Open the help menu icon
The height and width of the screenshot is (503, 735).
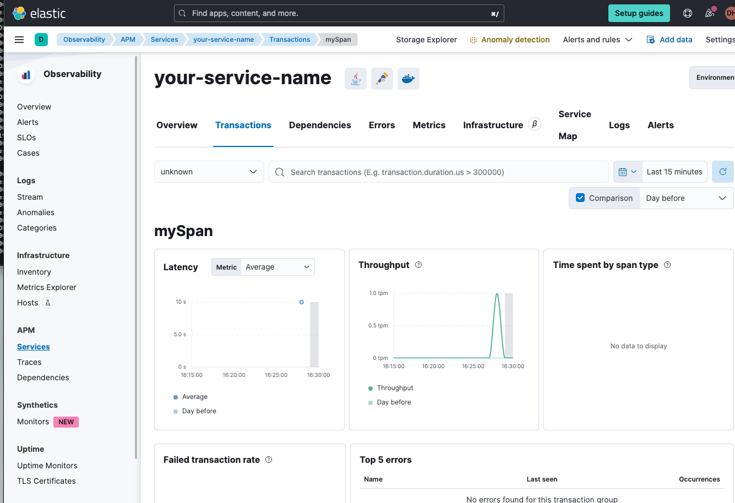click(x=688, y=13)
